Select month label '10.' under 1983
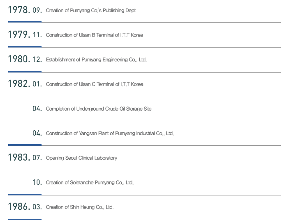The height and width of the screenshot is (220, 289). pos(37,182)
